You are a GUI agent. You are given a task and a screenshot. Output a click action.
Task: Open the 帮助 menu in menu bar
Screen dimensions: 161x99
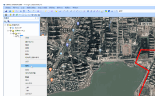75,8
